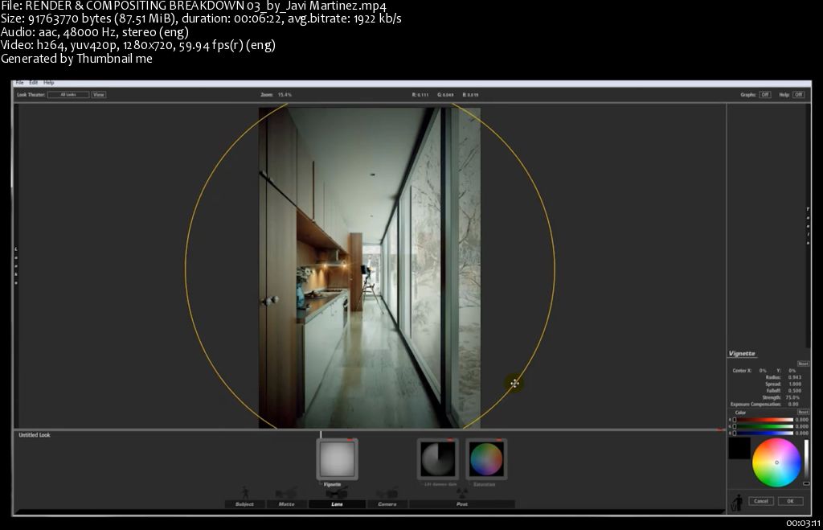The width and height of the screenshot is (823, 530).
Task: Click the vertical brightness slider beside wheel
Action: tap(806, 462)
